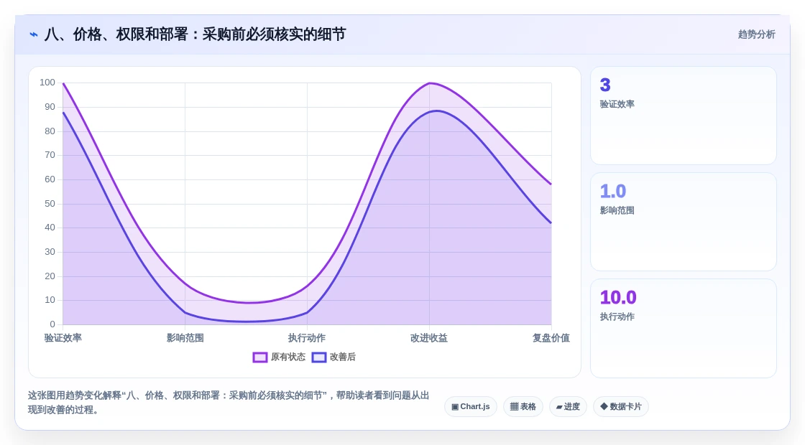Click the 影响范围 x-axis label
Image resolution: width=805 pixels, height=445 pixels.
click(x=185, y=338)
